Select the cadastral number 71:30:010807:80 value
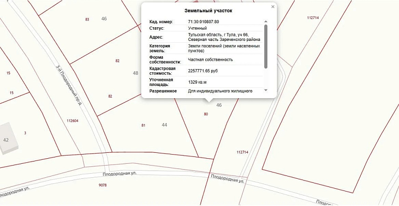399x206 pixels. click(203, 22)
